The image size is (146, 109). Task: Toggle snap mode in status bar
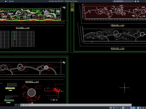tap(116, 108)
